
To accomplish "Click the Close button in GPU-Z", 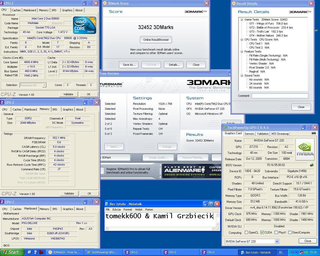I will 308,241.
